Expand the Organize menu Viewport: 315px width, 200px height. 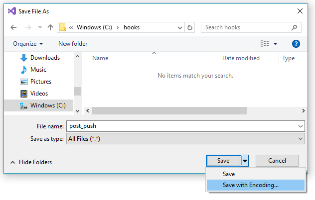click(28, 44)
